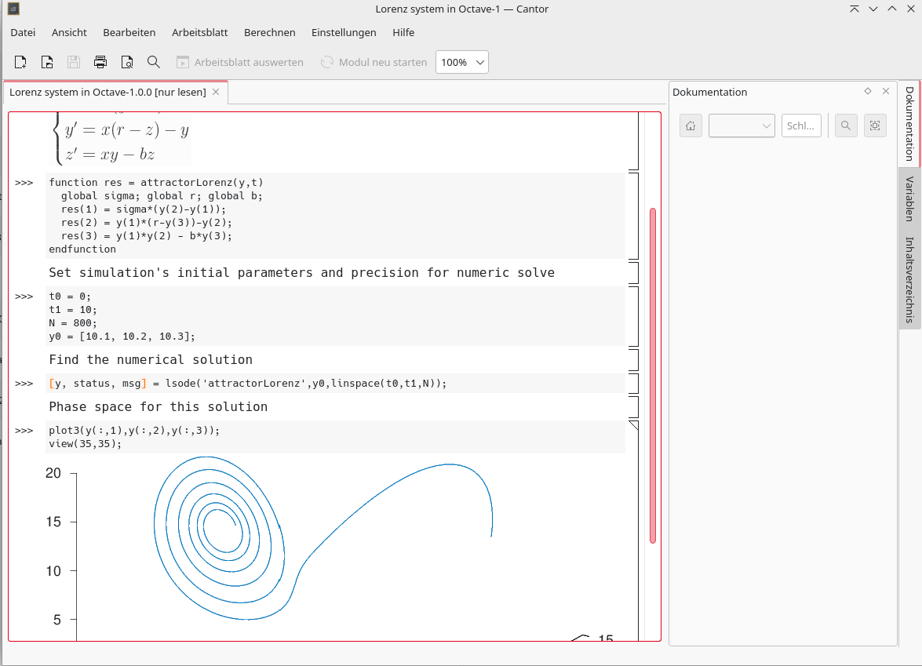Image resolution: width=922 pixels, height=666 pixels.
Task: Collapse the plot3 result with its triangle marker
Action: pos(634,425)
